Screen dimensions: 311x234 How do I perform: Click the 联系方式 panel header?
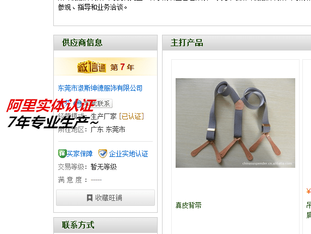pyautogui.click(x=105, y=225)
